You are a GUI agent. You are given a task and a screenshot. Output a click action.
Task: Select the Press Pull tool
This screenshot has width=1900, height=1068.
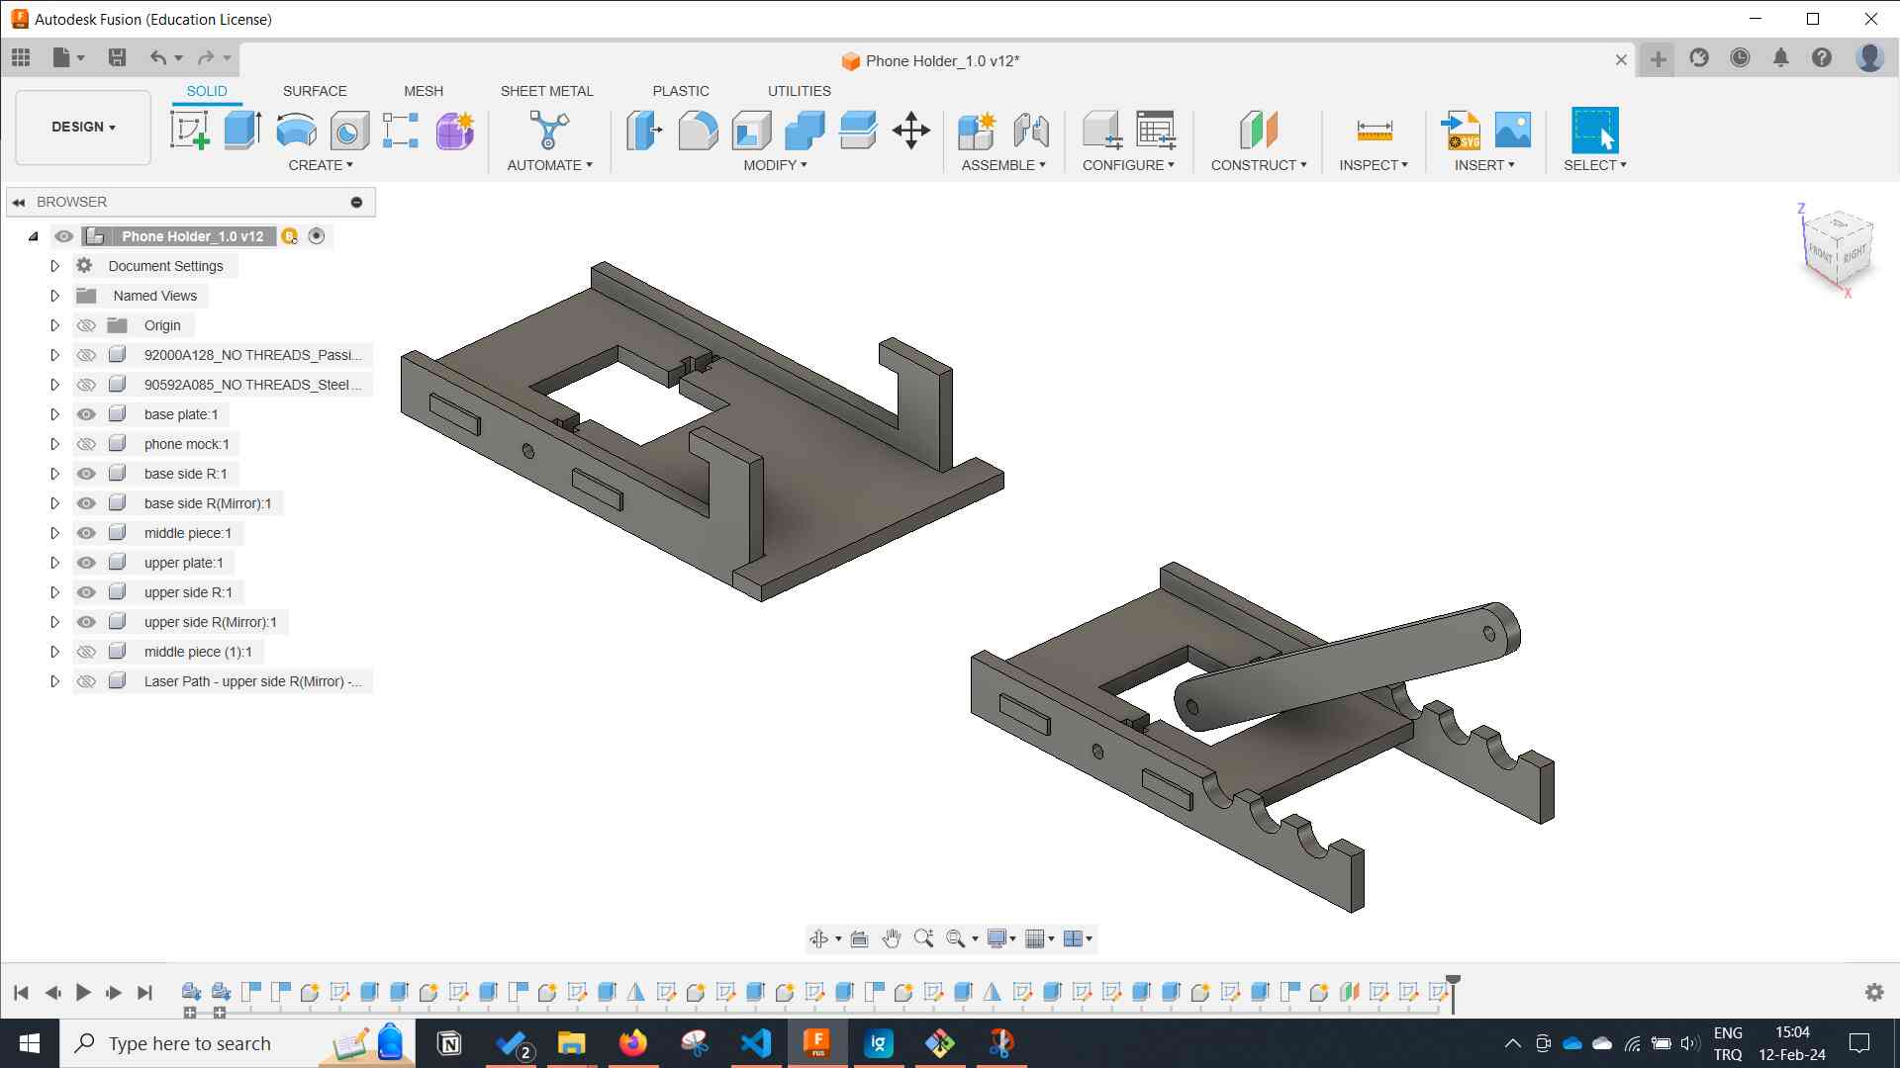644,130
